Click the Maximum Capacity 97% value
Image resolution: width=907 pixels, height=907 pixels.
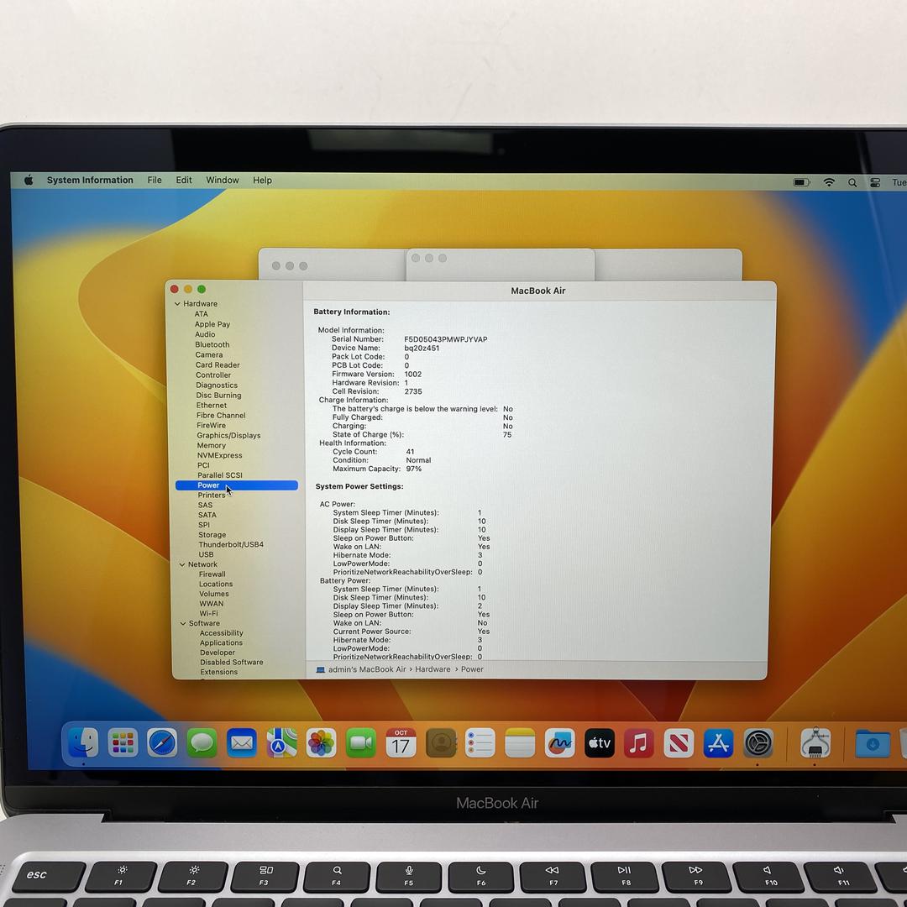[x=413, y=469]
